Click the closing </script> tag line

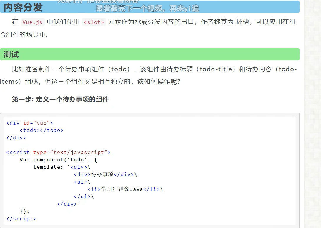click(x=21, y=219)
